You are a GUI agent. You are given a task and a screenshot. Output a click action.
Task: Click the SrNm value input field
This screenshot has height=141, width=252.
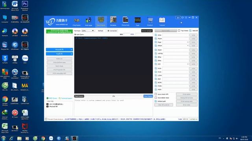click(176, 35)
